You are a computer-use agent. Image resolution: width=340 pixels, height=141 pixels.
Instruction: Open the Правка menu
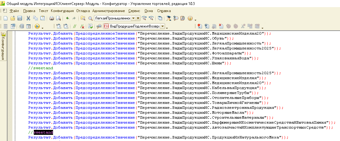coord(29,11)
